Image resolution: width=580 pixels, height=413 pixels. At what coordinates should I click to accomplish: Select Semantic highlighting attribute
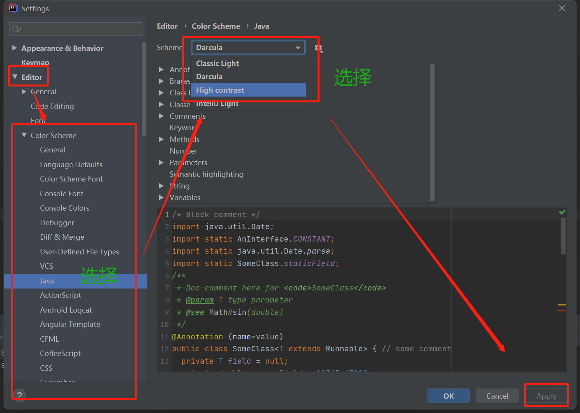(x=207, y=174)
